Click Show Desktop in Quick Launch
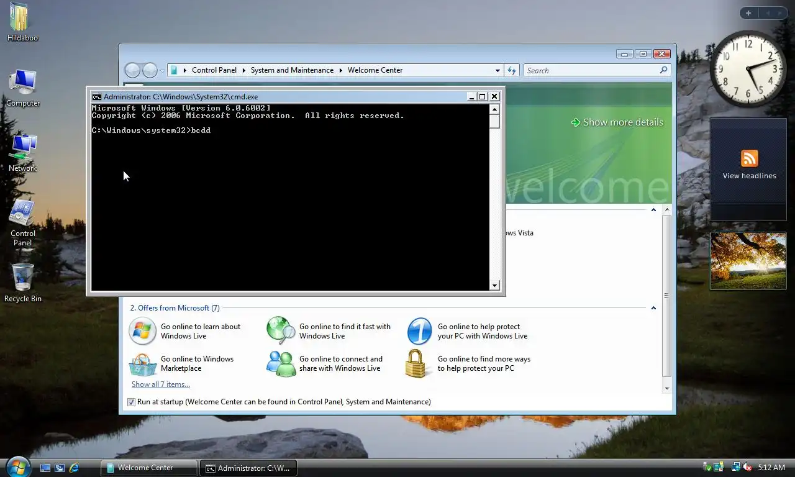The image size is (795, 477). 45,468
